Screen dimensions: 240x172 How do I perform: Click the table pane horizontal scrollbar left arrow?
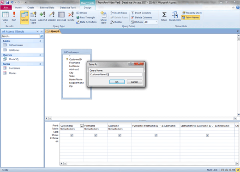(x=47, y=118)
